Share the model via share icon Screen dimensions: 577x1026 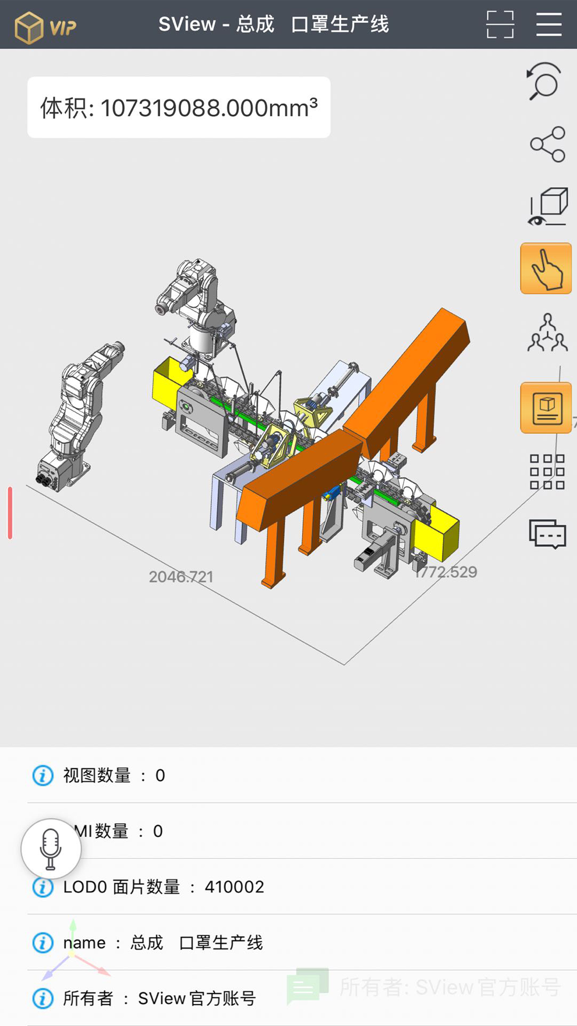click(x=547, y=144)
